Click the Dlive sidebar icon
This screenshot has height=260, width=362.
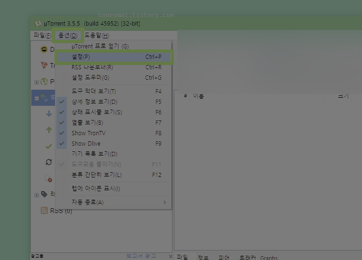tap(44, 49)
